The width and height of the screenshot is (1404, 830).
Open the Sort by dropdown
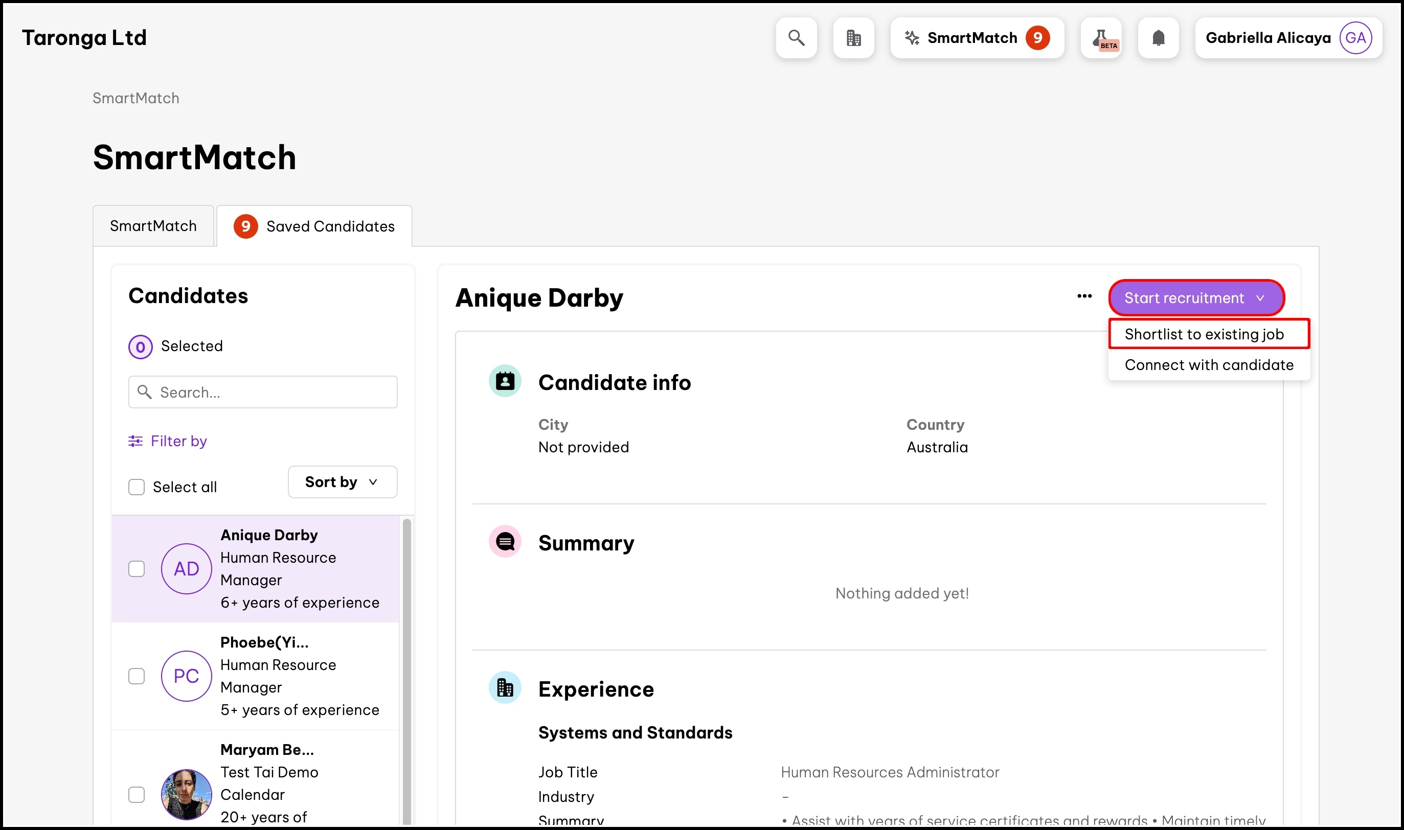point(343,482)
